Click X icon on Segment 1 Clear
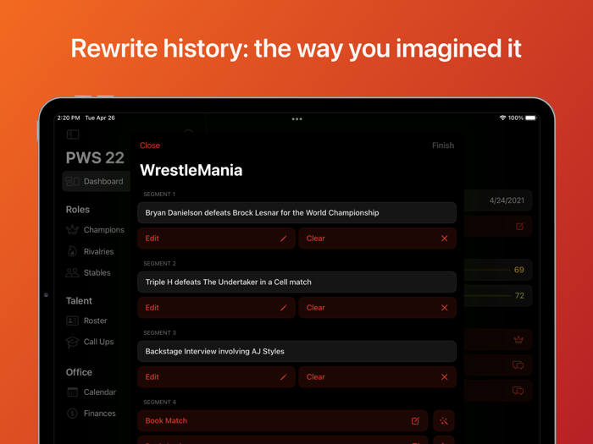The image size is (593, 444). pyautogui.click(x=445, y=238)
